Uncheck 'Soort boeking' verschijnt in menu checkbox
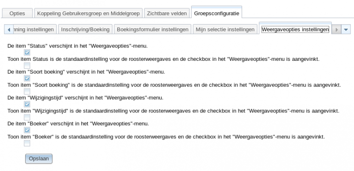Screen dimensions: 354x171 [x=27, y=78]
